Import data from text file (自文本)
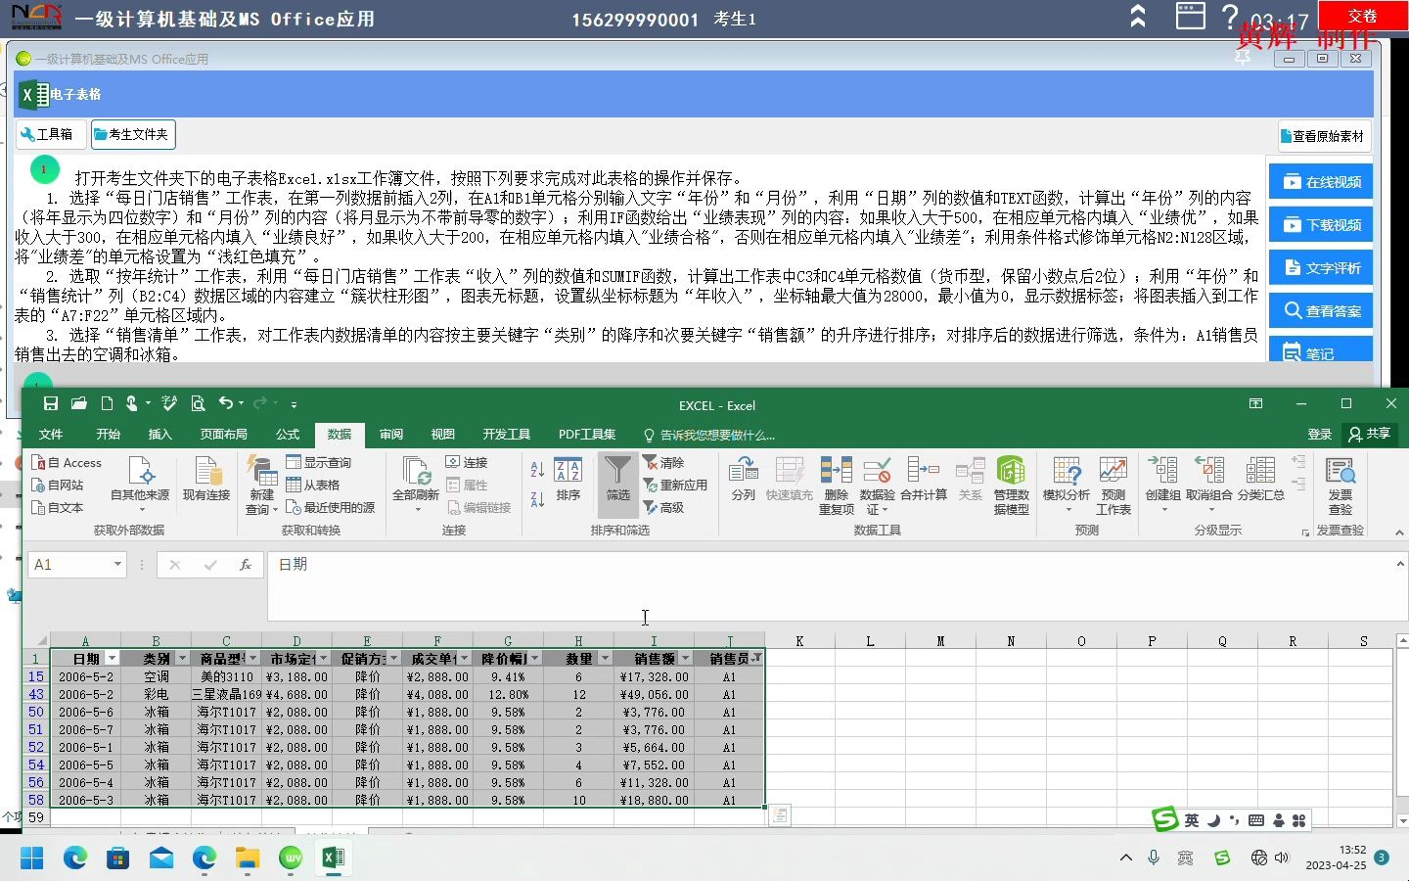 (58, 508)
